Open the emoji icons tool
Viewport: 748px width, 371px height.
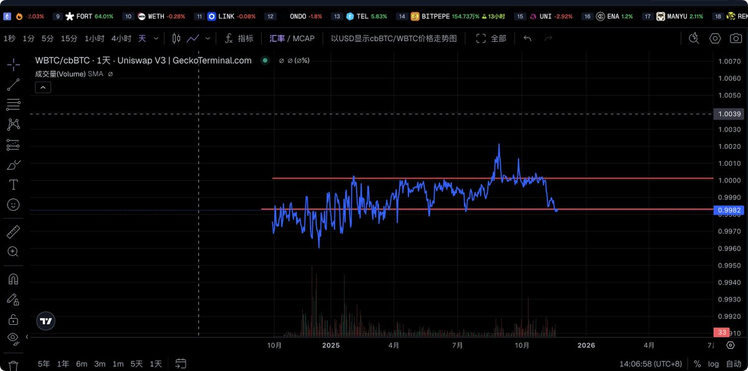(x=13, y=205)
